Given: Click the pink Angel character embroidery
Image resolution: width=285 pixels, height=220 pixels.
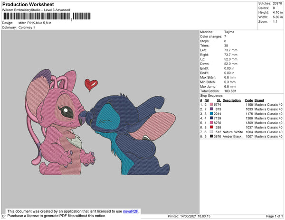Looking at the screenshot, I should pyautogui.click(x=60, y=122).
